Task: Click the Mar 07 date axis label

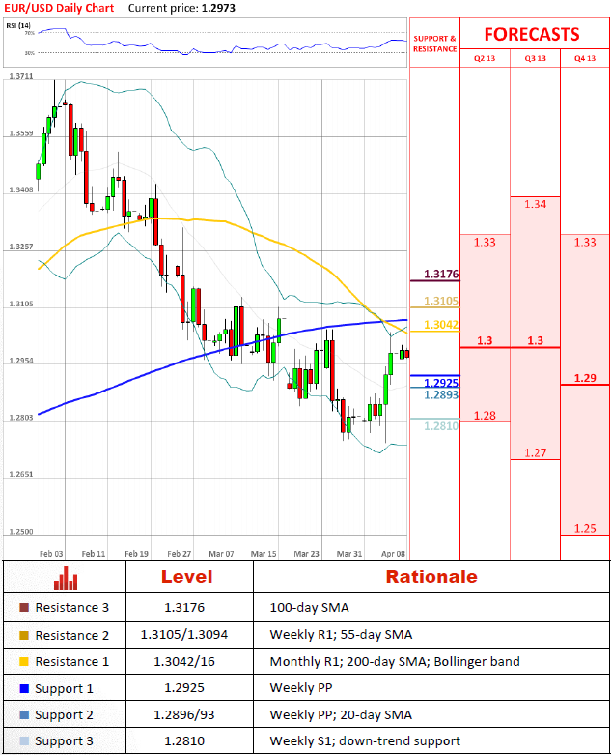Action: 221,554
